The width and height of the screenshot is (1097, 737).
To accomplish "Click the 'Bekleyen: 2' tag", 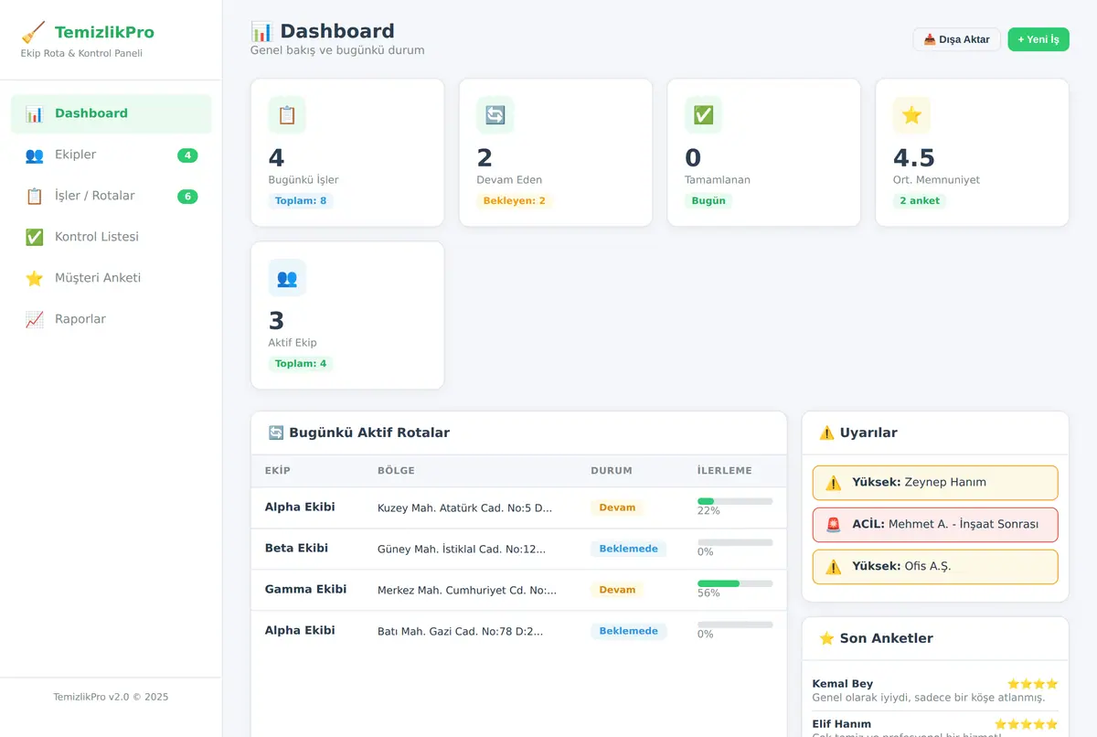I will [x=514, y=201].
